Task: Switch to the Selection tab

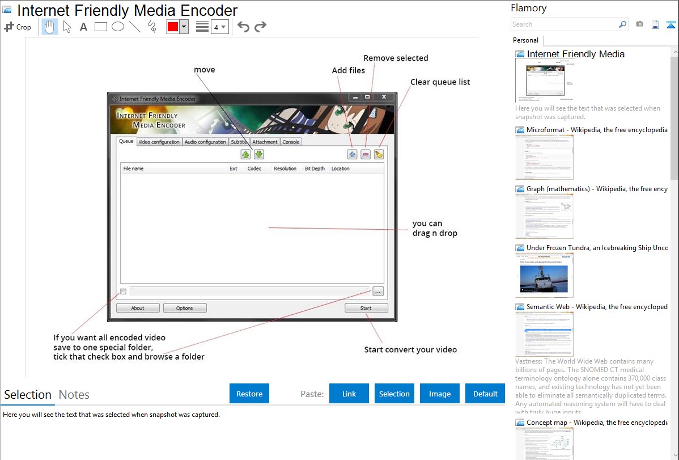Action: [28, 395]
